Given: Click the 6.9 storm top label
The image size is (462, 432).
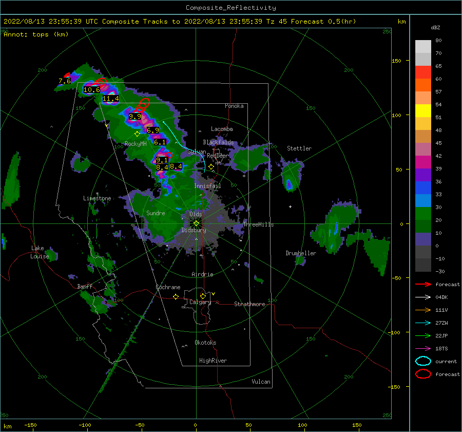Looking at the screenshot, I should tap(153, 130).
